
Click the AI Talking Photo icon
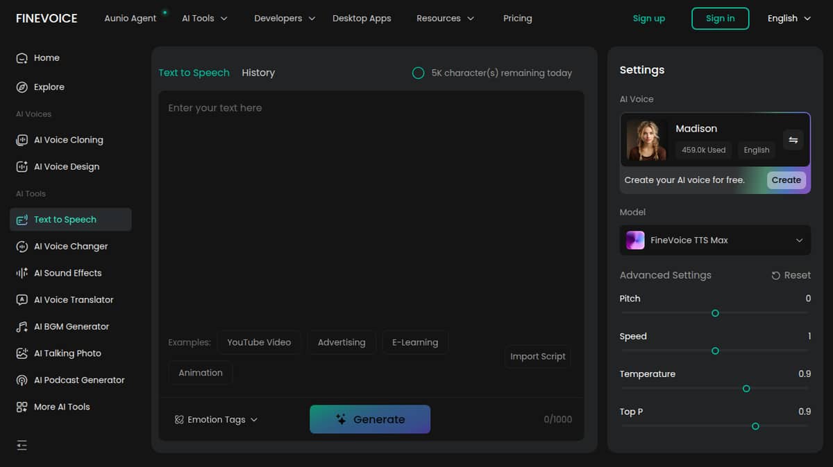pyautogui.click(x=22, y=353)
